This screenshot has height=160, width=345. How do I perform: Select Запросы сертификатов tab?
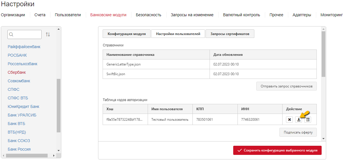click(x=230, y=34)
